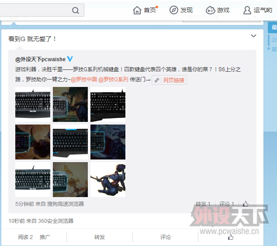Open the Yasuo character thumbnail
The image size is (277, 246).
coord(108,180)
